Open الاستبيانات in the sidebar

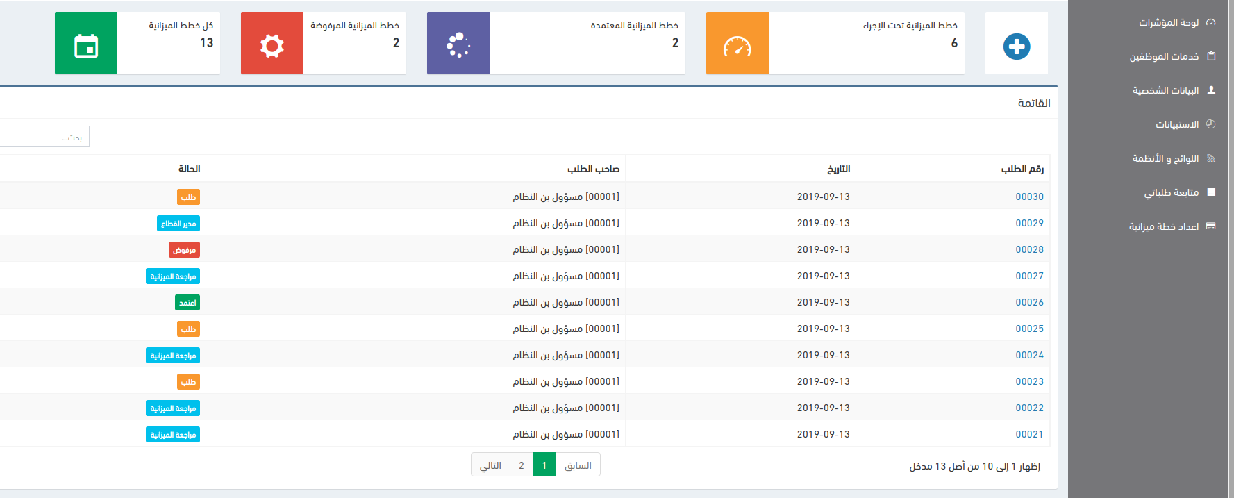[1176, 124]
